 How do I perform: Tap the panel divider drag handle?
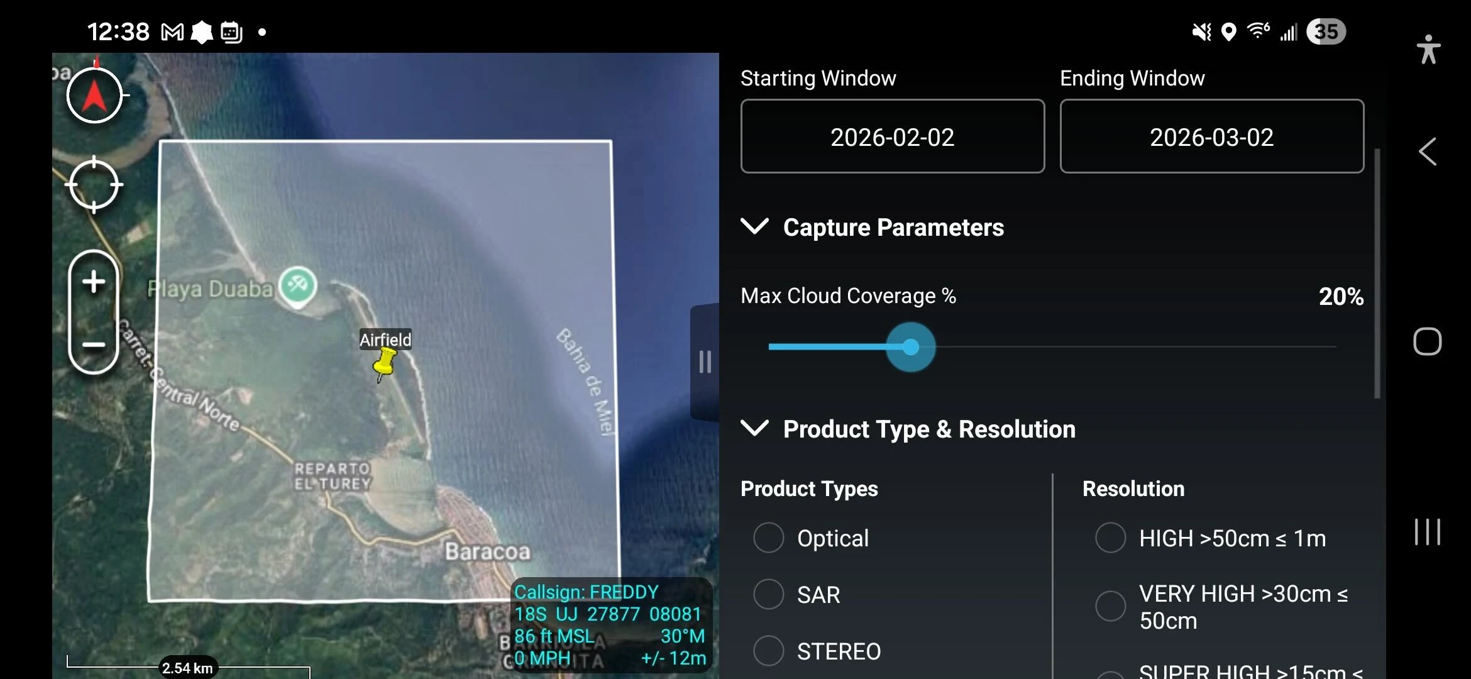click(x=705, y=362)
